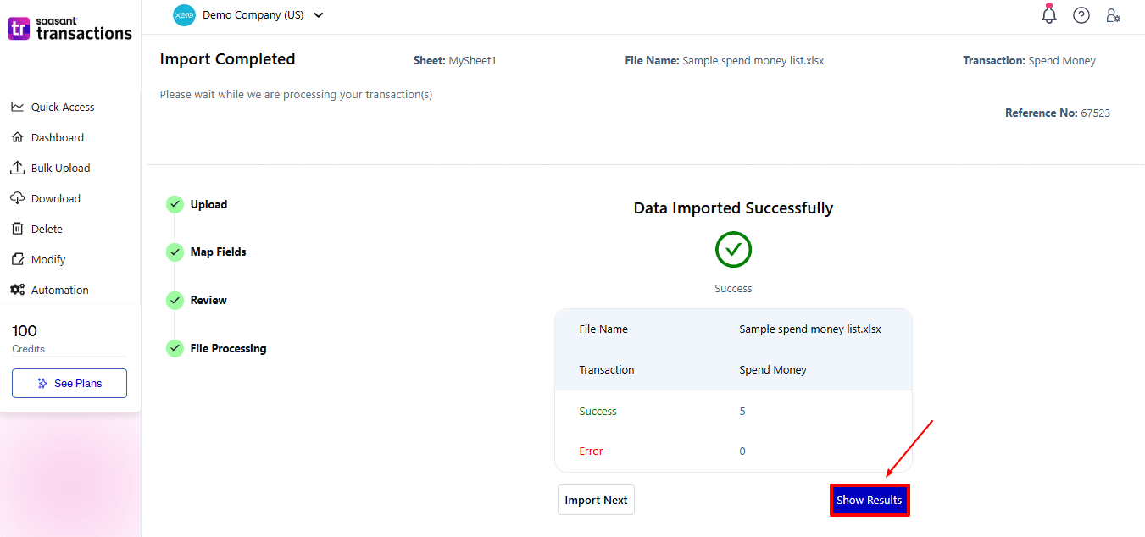This screenshot has width=1145, height=537.
Task: Click the File Processing step checkmark
Action: point(175,348)
